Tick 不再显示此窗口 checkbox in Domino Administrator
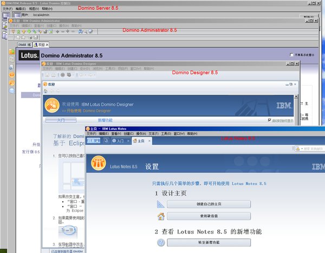The width and height of the screenshot is (325, 253). [x=291, y=55]
